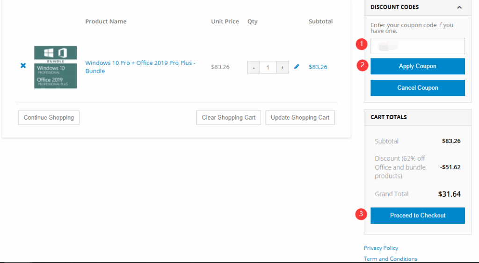Open the Privacy Policy link
479x263 pixels.
pos(381,248)
